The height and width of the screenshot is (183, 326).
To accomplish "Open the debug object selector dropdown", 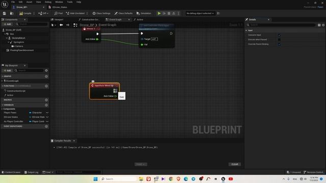I will pyautogui.click(x=200, y=13).
